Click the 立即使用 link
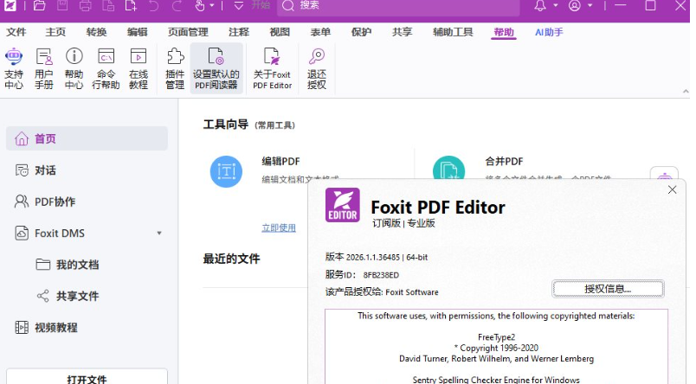The image size is (696, 384). (x=279, y=227)
